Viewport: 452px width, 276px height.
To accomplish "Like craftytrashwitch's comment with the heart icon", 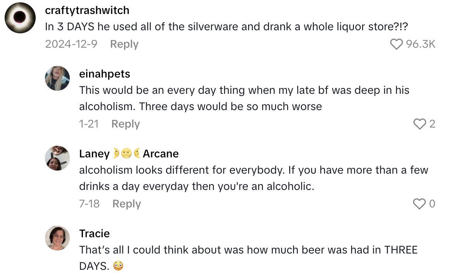I will click(x=396, y=45).
